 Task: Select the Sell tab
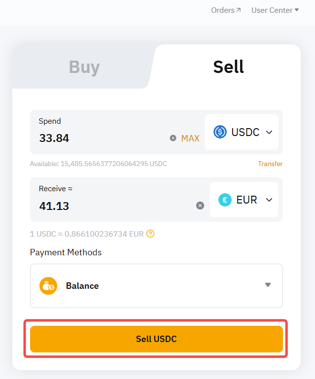coord(228,67)
